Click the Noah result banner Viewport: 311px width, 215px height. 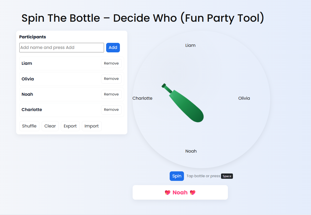tap(180, 193)
